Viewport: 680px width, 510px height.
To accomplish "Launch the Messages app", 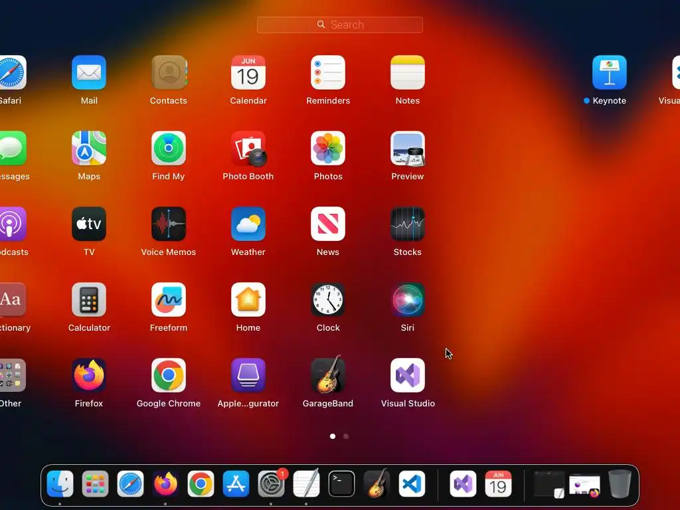I will click(13, 148).
